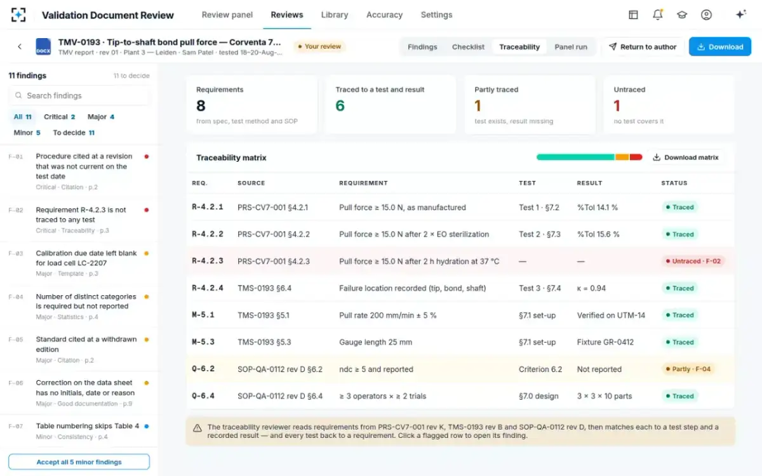
Task: Open finding F-01 procedure revision
Action: [79, 171]
